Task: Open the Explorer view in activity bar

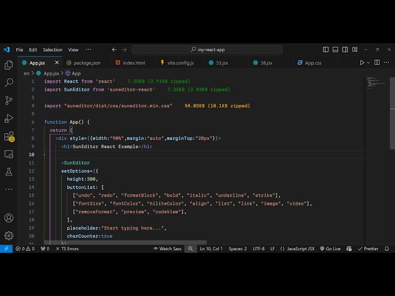Action: coord(9,65)
